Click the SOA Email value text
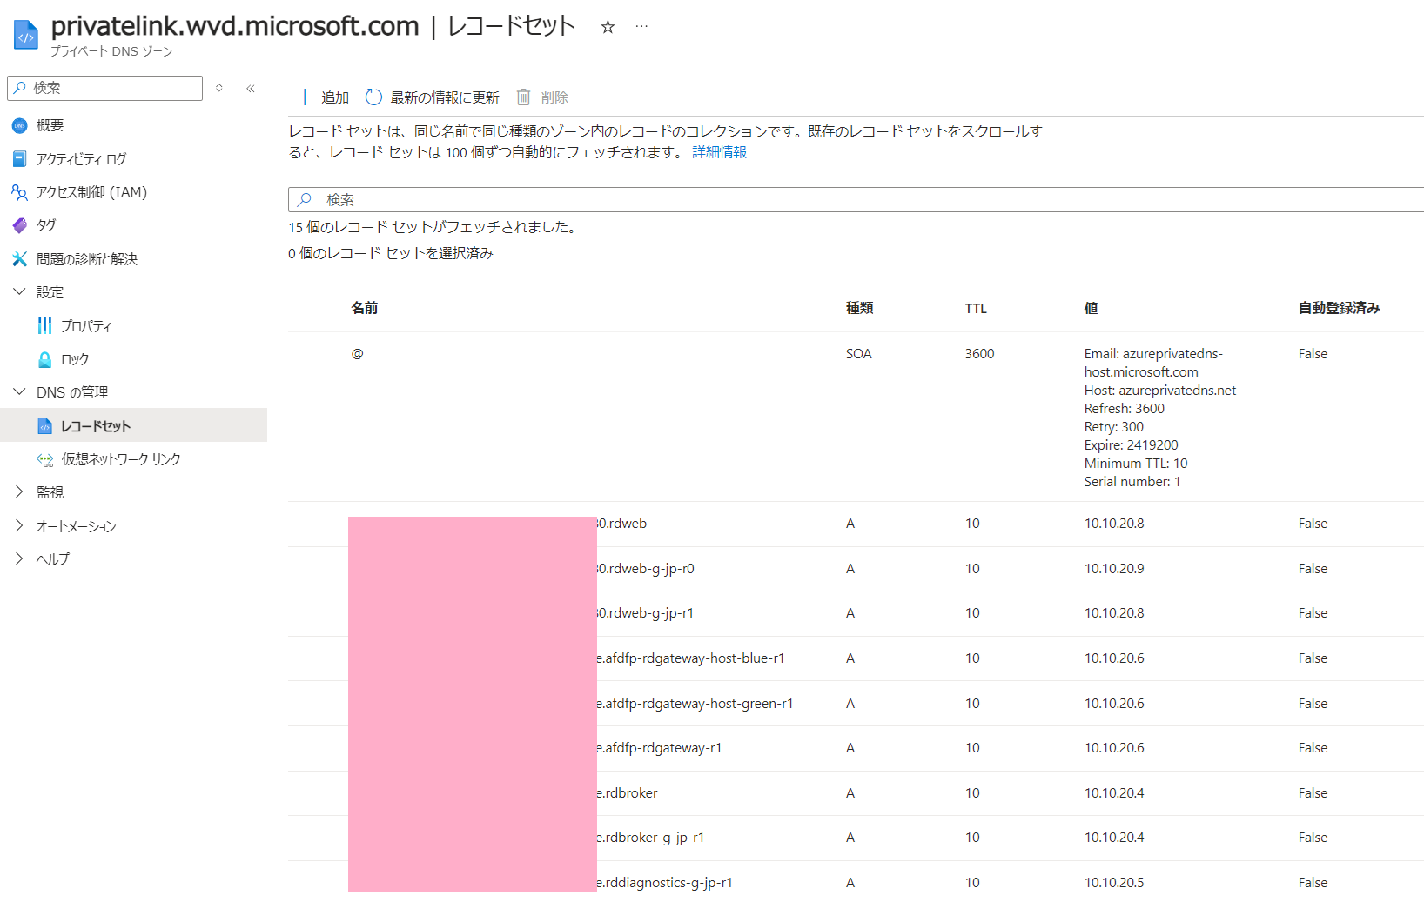 1153,363
